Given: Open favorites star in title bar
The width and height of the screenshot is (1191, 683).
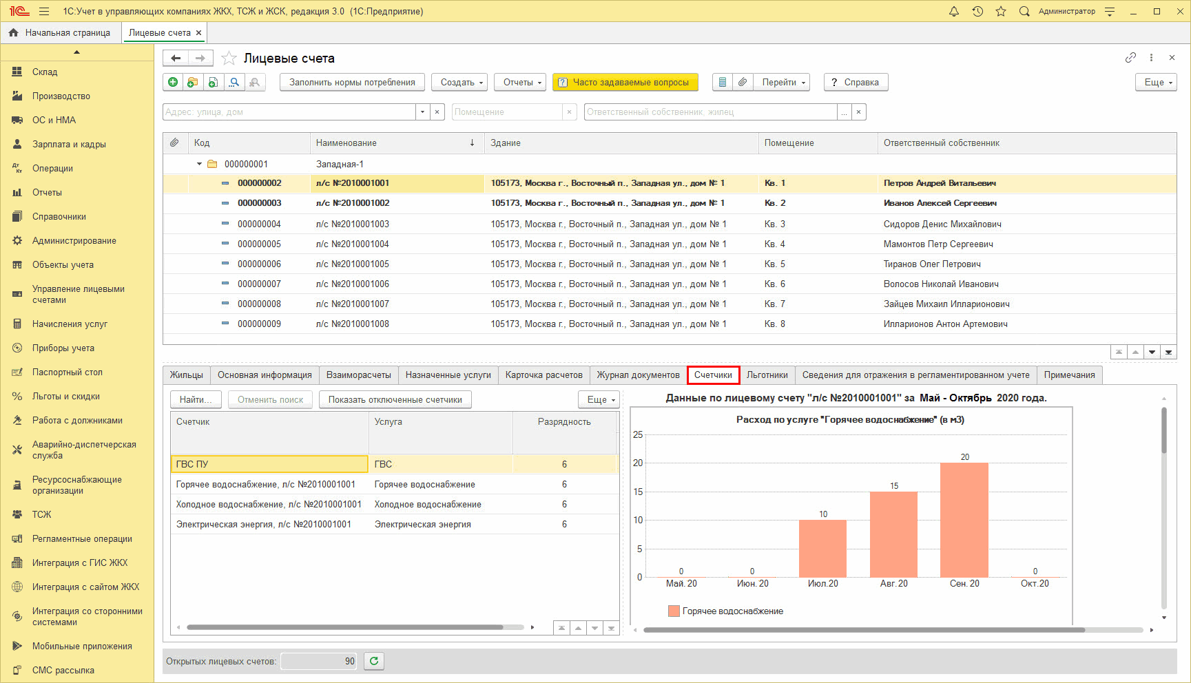Looking at the screenshot, I should 1001,11.
